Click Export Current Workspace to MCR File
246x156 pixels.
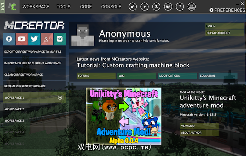tap(34, 52)
